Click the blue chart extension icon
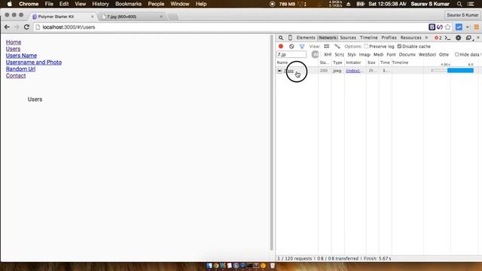This screenshot has height=271, width=482. [459, 27]
